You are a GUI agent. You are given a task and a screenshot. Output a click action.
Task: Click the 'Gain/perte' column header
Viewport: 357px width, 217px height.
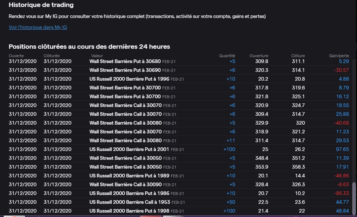[339, 56]
